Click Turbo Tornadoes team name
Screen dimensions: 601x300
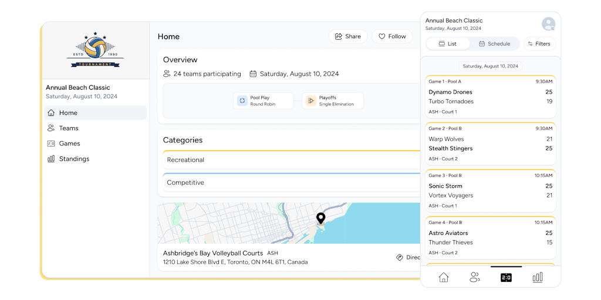coord(451,101)
